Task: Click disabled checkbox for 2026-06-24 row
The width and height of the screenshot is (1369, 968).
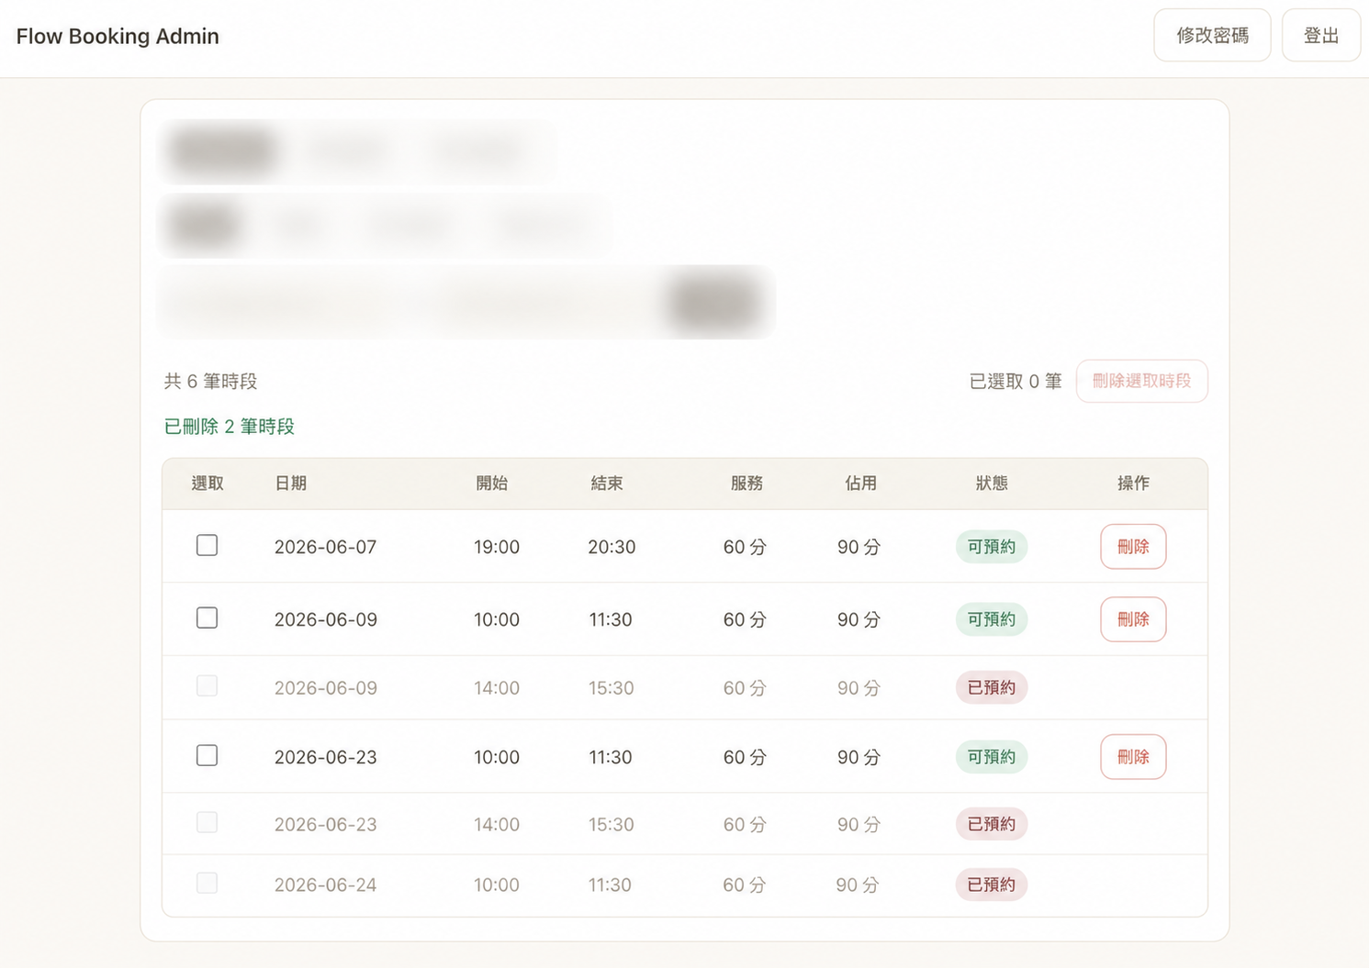Action: tap(207, 883)
